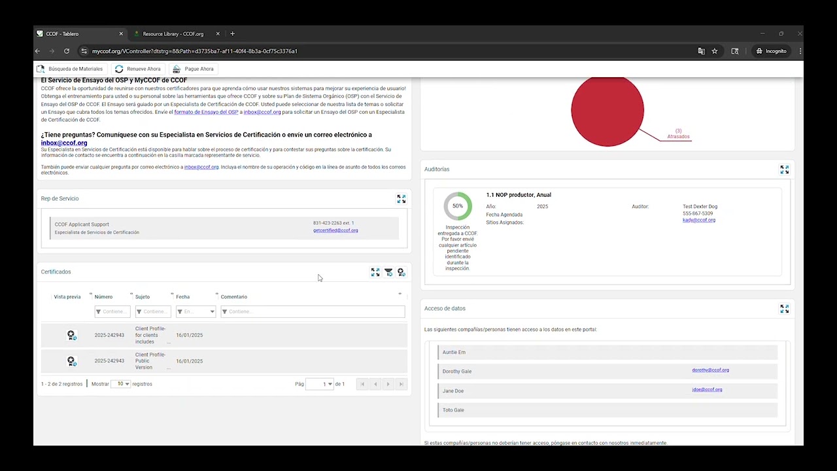Click the certificate icon in Certificados header

coord(401,272)
